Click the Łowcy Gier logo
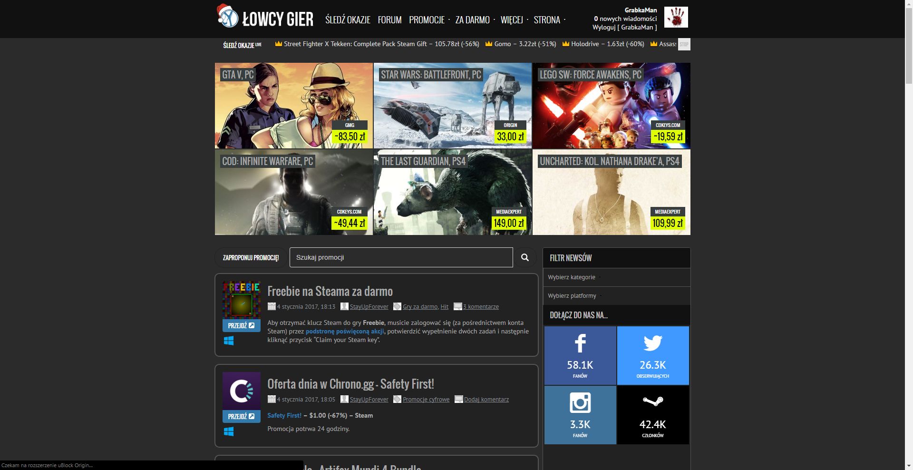 pyautogui.click(x=266, y=18)
